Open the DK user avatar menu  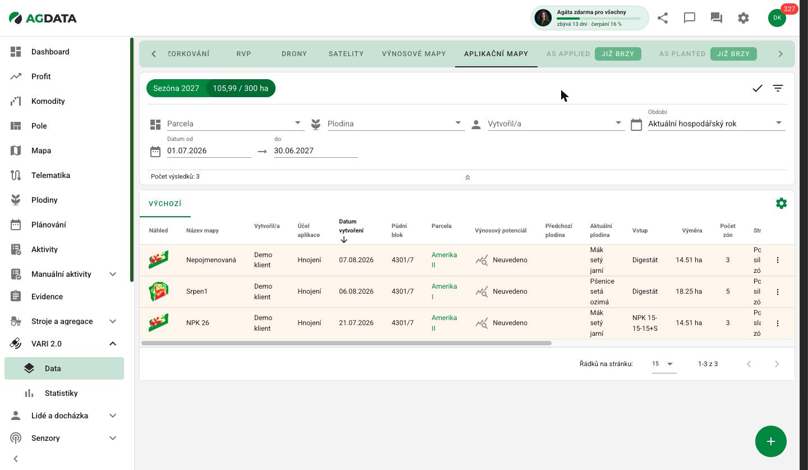pos(777,18)
